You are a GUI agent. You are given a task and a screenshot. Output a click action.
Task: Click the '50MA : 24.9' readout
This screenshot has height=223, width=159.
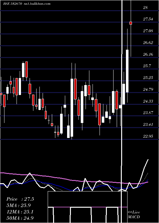20,218
